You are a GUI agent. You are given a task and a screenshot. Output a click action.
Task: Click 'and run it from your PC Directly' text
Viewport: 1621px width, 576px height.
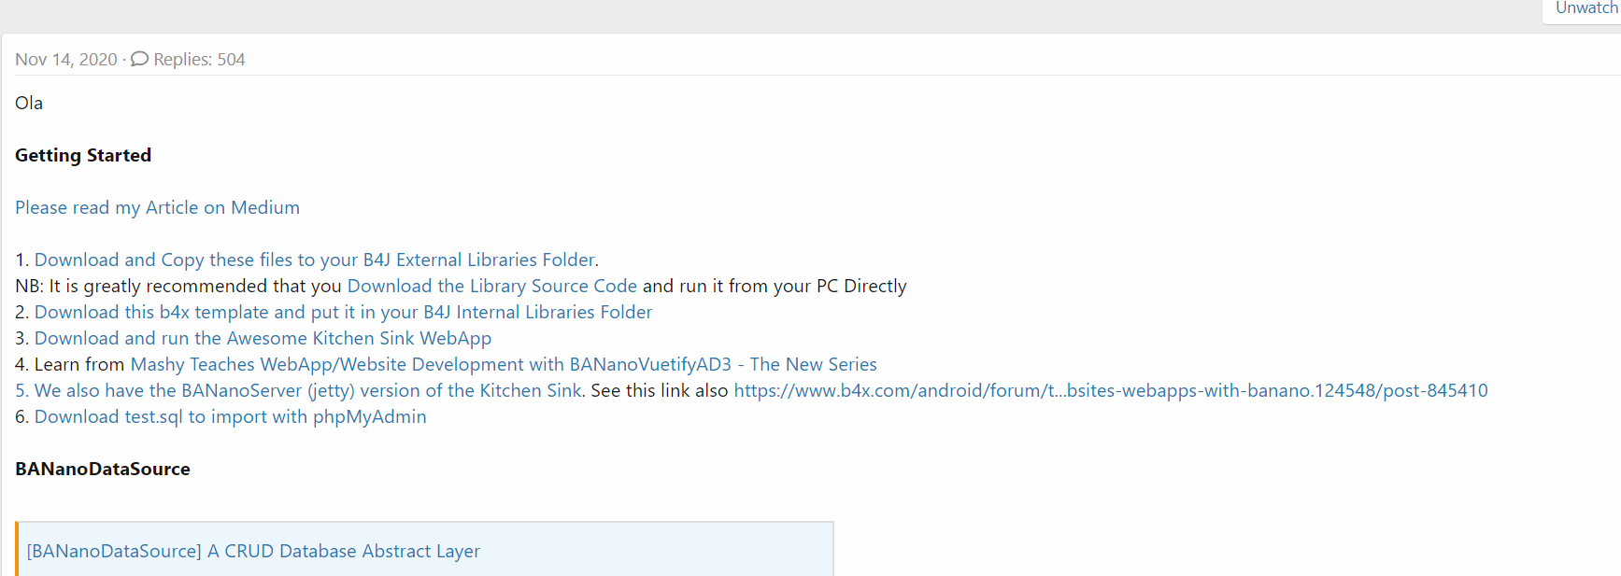775,286
